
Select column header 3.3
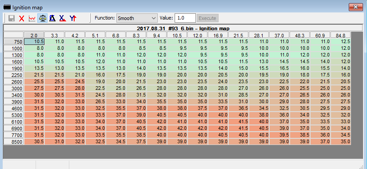(x=55, y=36)
